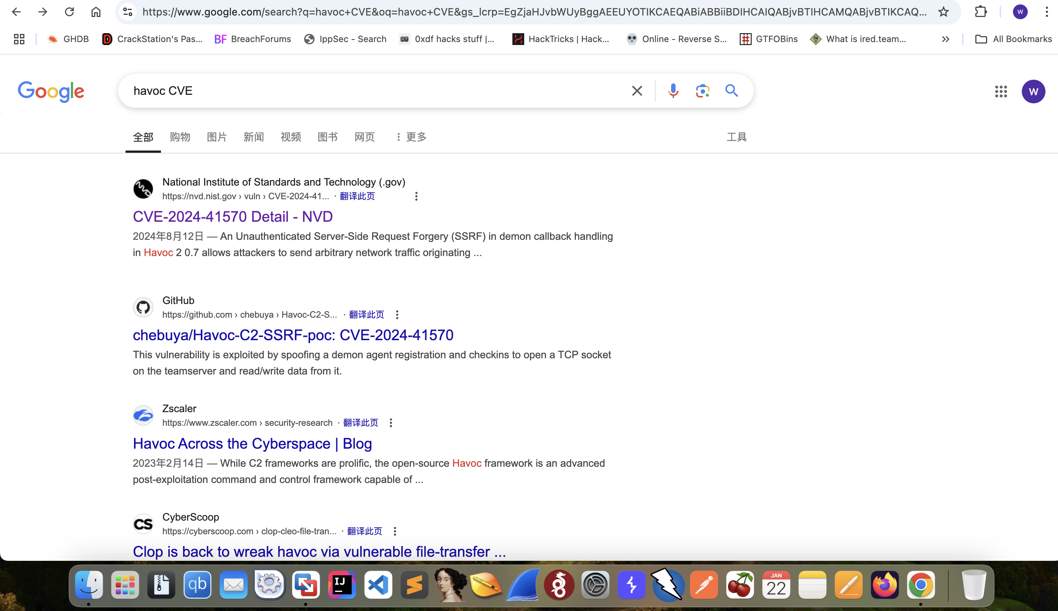This screenshot has width=1058, height=611.
Task: Open the browser extensions puzzle icon
Action: pos(981,12)
